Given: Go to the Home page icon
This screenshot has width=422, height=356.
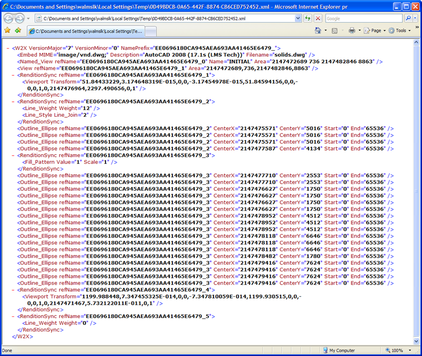Looking at the screenshot, I should (318, 31).
